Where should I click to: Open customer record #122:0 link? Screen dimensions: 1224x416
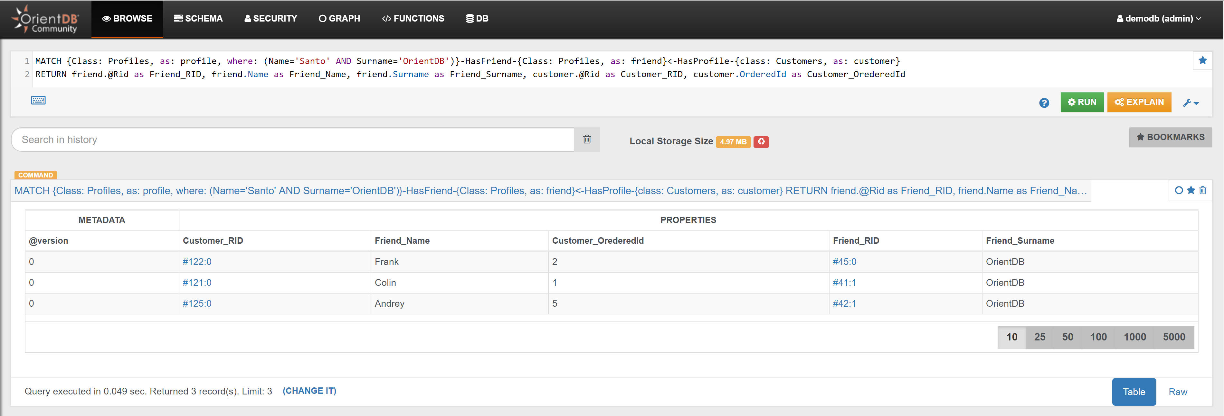[x=197, y=262]
